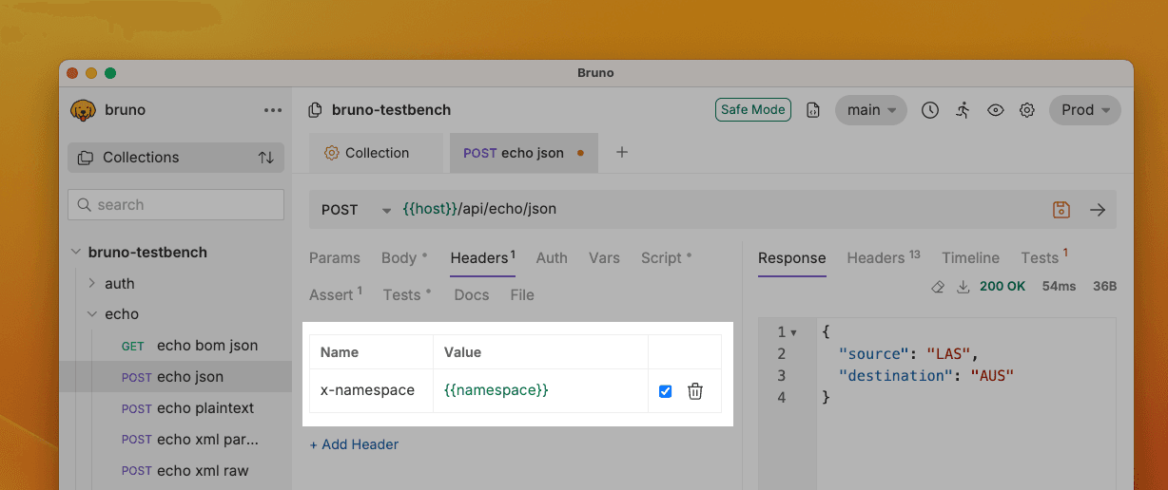This screenshot has height=490, width=1168.
Task: Click the Add Header link
Action: [354, 444]
